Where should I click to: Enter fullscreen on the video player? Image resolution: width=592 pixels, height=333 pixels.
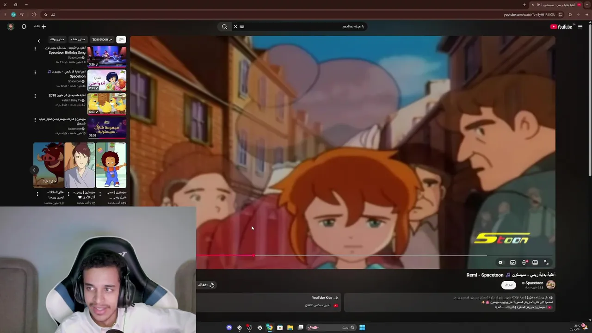click(546, 262)
